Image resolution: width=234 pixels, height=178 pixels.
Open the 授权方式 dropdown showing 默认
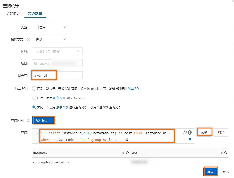coord(50,39)
